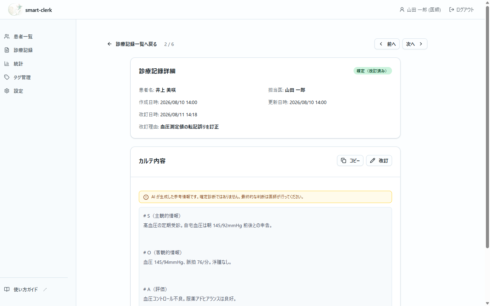Go to 診療記録 menu item
This screenshot has width=490, height=306.
(23, 50)
